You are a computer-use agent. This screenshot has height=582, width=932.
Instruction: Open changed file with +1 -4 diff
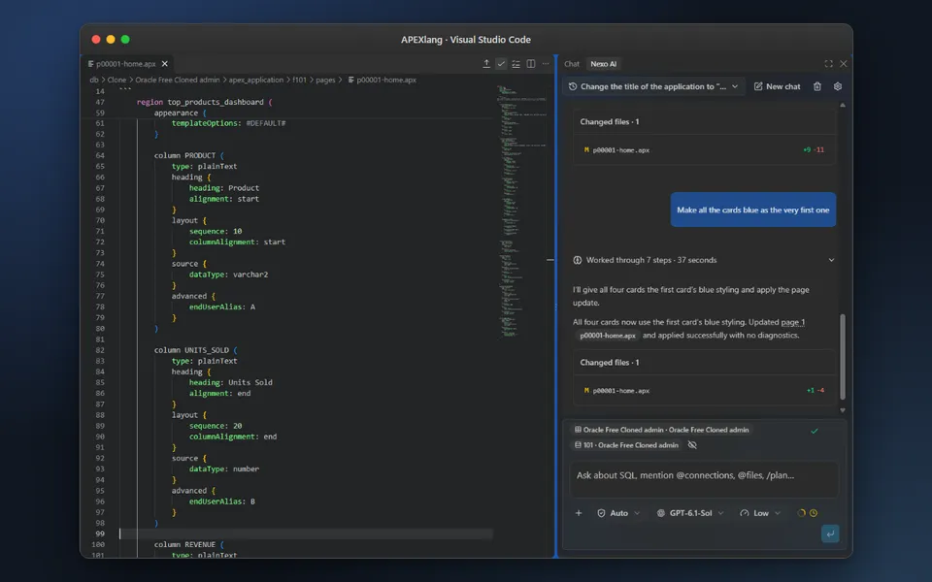tap(704, 391)
